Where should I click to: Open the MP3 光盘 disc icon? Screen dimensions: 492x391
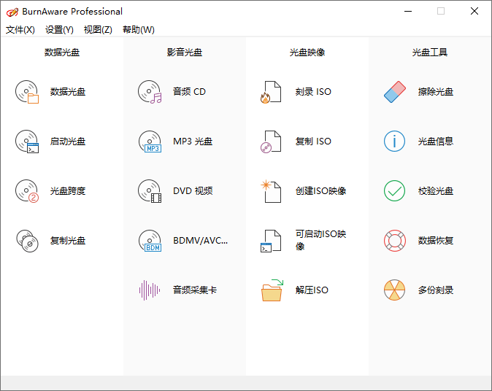(150, 142)
